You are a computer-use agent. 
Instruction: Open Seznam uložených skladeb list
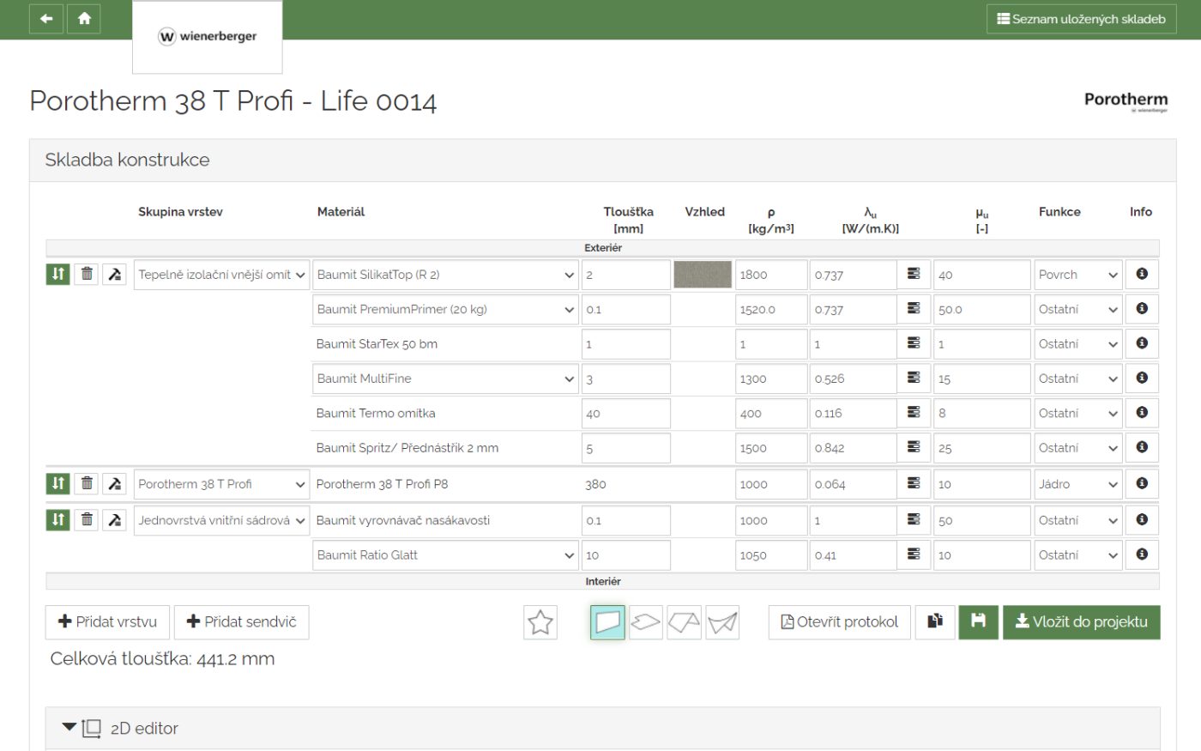coord(1081,19)
